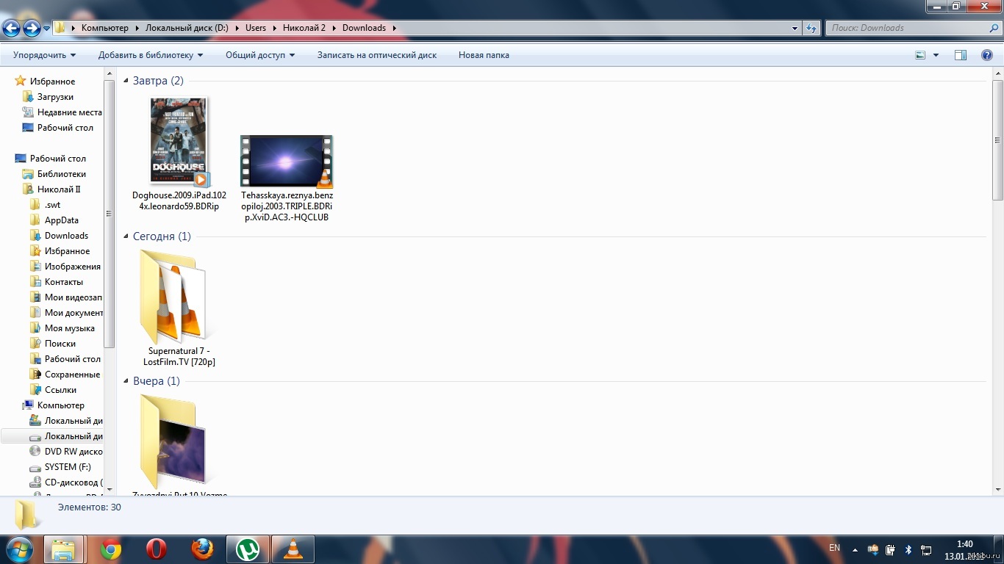Focus the search box 'Поиск: Downloads'
This screenshot has height=564, width=1004.
[x=912, y=28]
